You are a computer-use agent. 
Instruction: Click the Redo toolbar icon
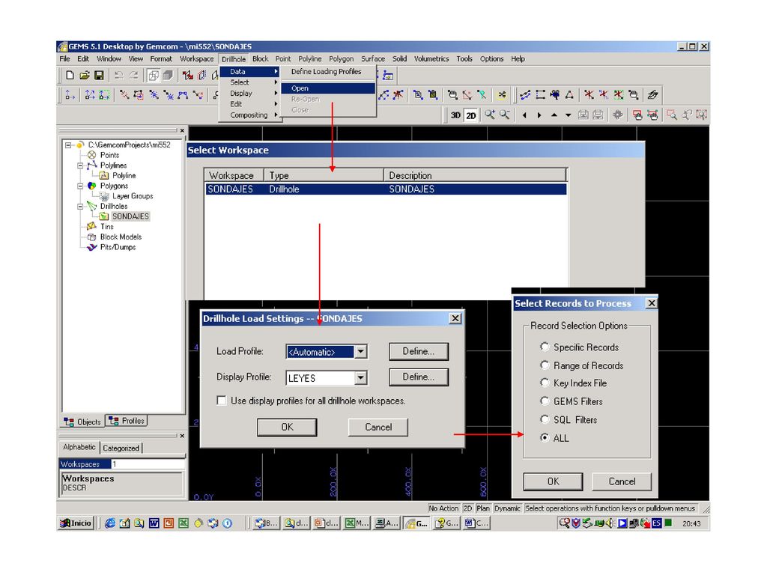tap(133, 76)
